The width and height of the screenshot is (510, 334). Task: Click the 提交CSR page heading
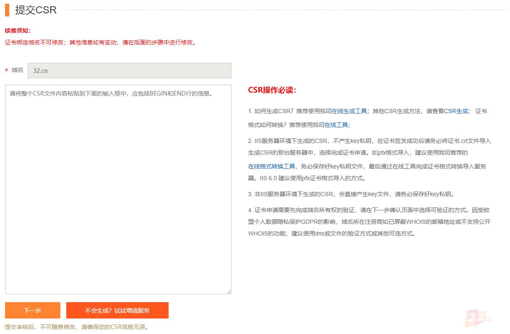click(x=35, y=10)
